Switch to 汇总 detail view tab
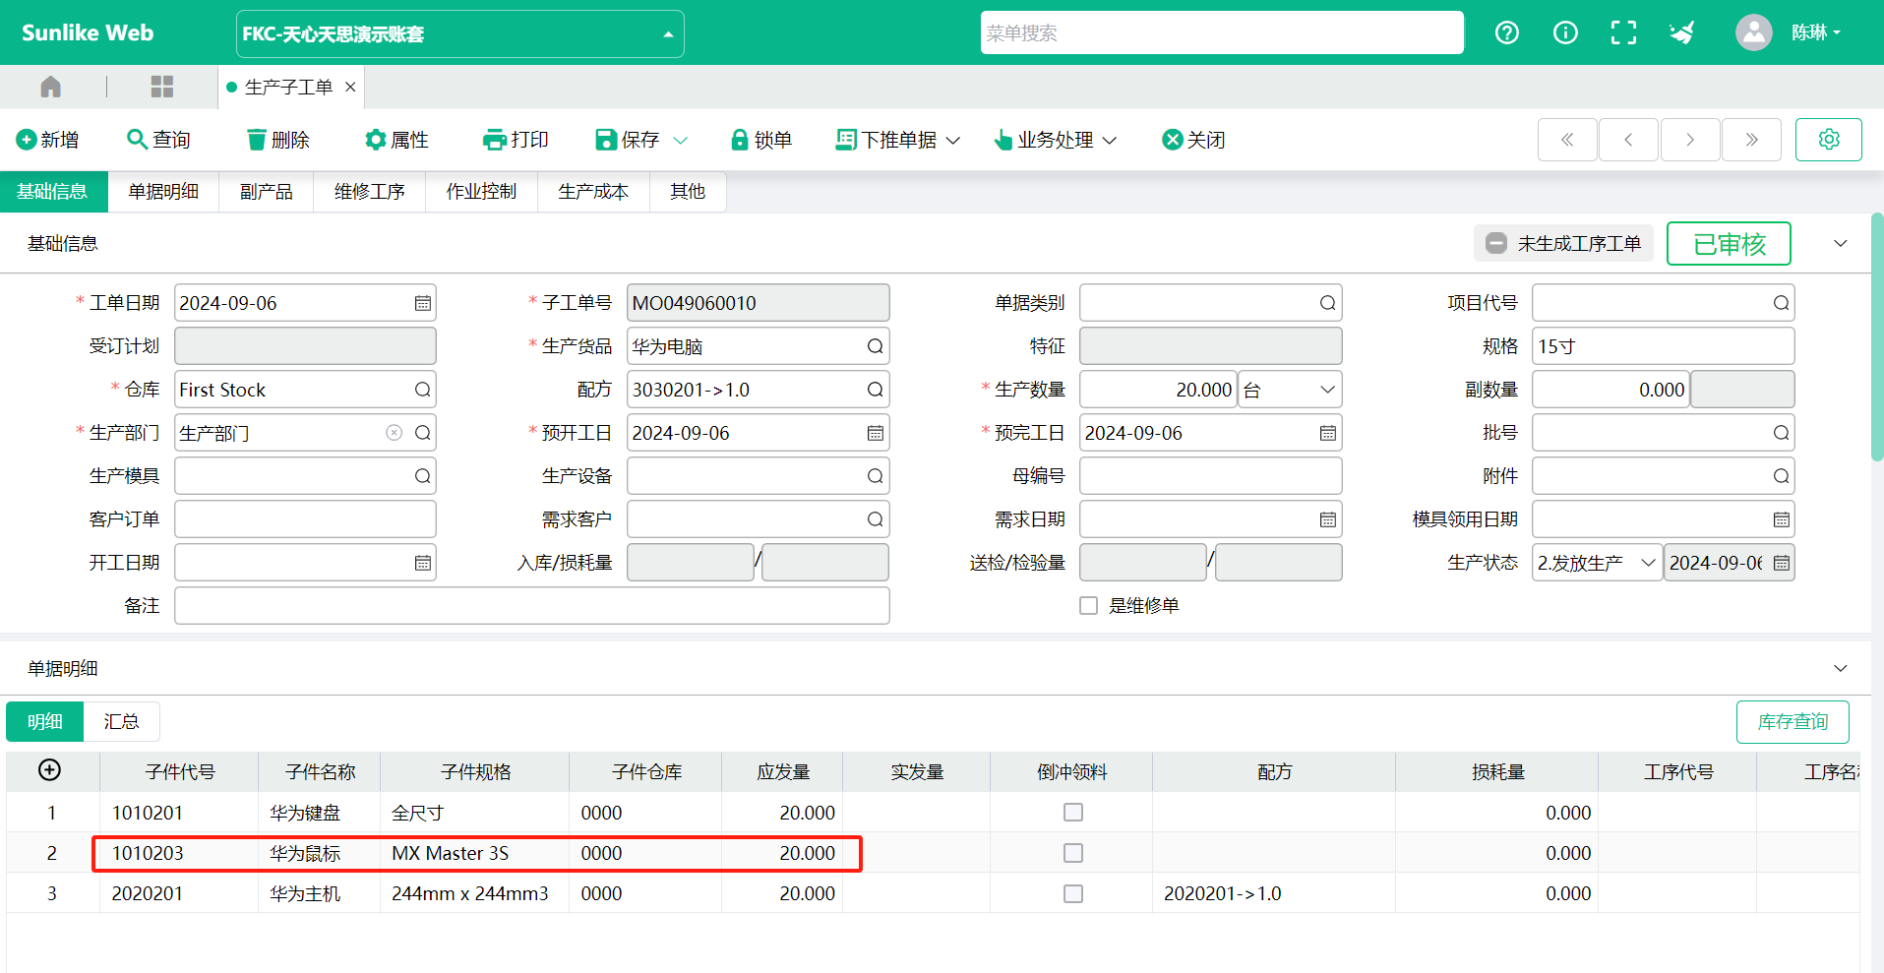This screenshot has height=973, width=1884. [x=121, y=722]
